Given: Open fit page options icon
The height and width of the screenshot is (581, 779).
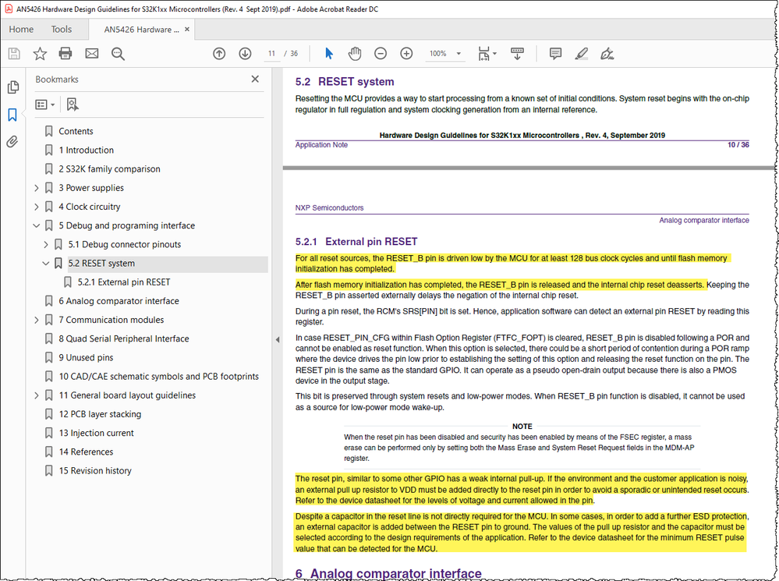Looking at the screenshot, I should 487,54.
